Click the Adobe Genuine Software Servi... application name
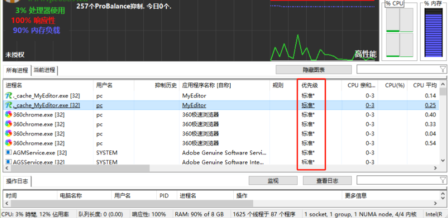Image resolution: width=448 pixels, height=218 pixels. 224,153
